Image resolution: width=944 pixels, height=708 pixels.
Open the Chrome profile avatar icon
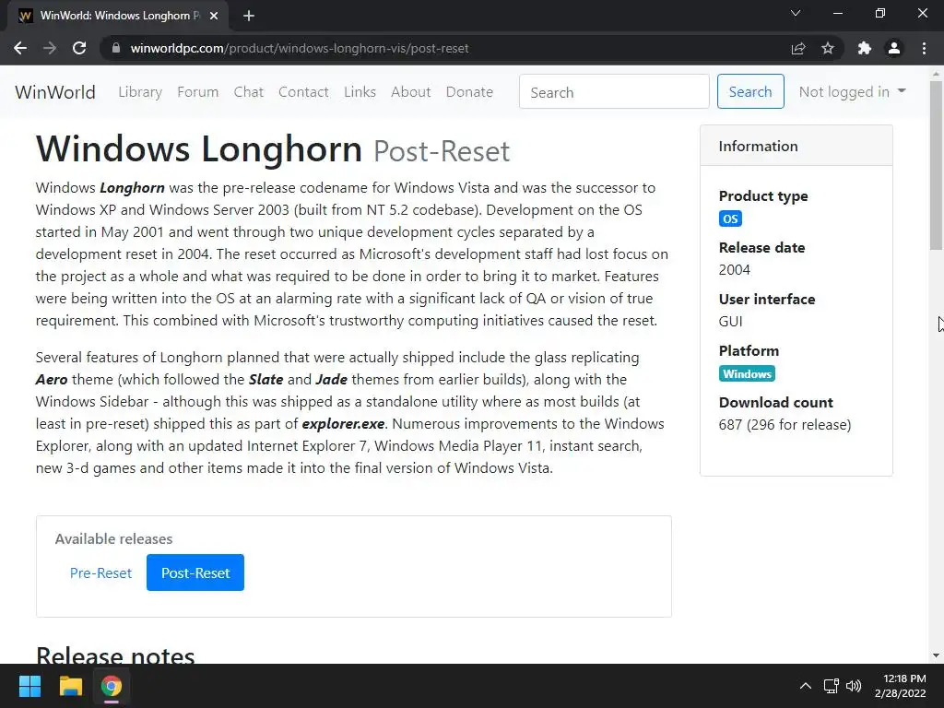point(894,48)
